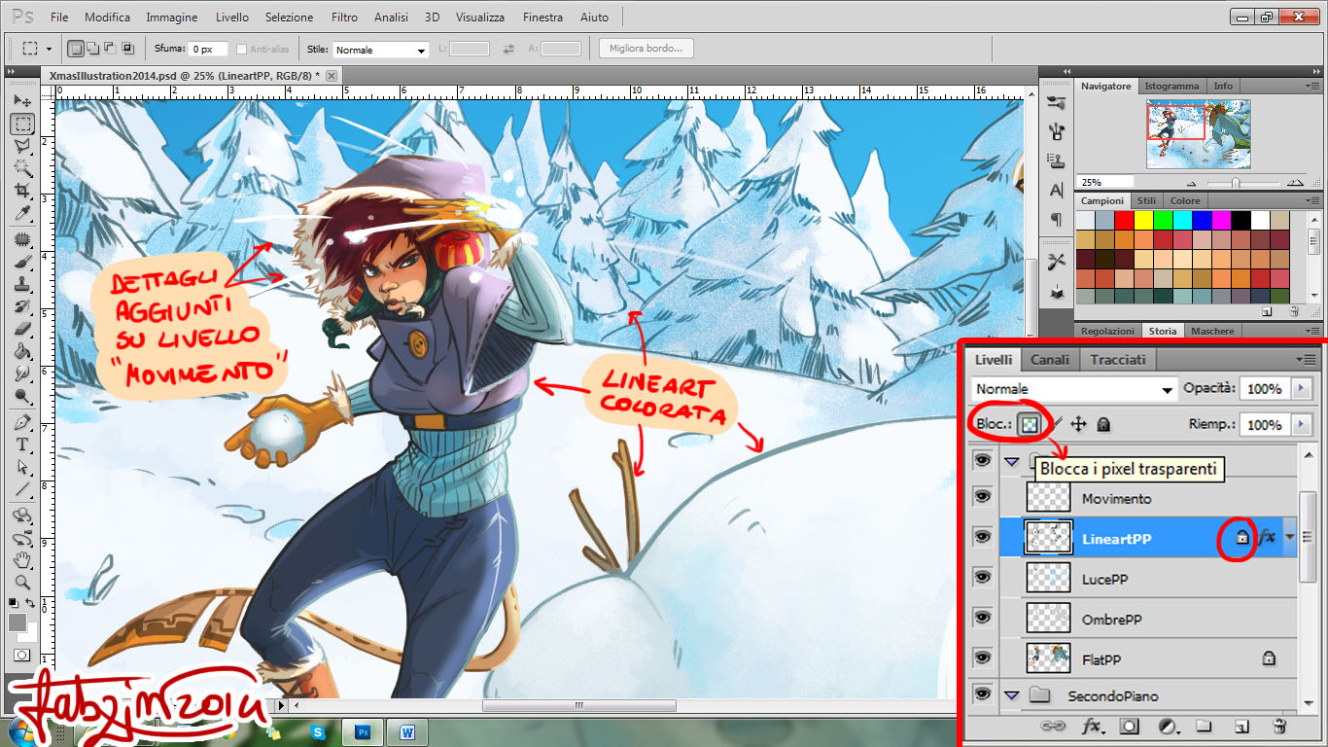This screenshot has width=1328, height=747.
Task: Open the Tool Presets panel icon
Action: tap(1056, 261)
